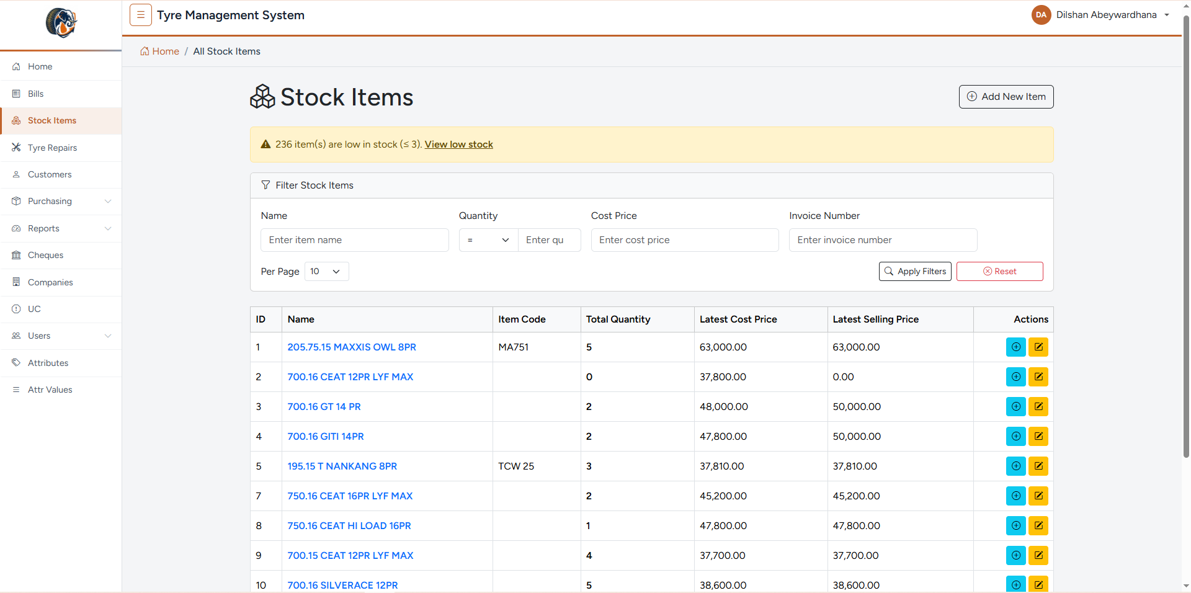Click the add-stock plus icon for 205.75.15 MAXXIS
The width and height of the screenshot is (1191, 593).
tap(1016, 347)
